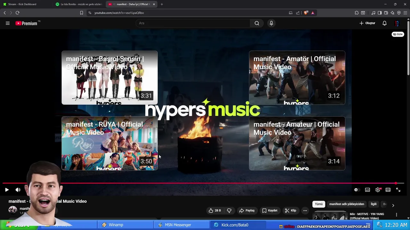Screen dimensions: 410x230
Task: Select manifest adlı yükleyiciden chip
Action: (x=347, y=204)
